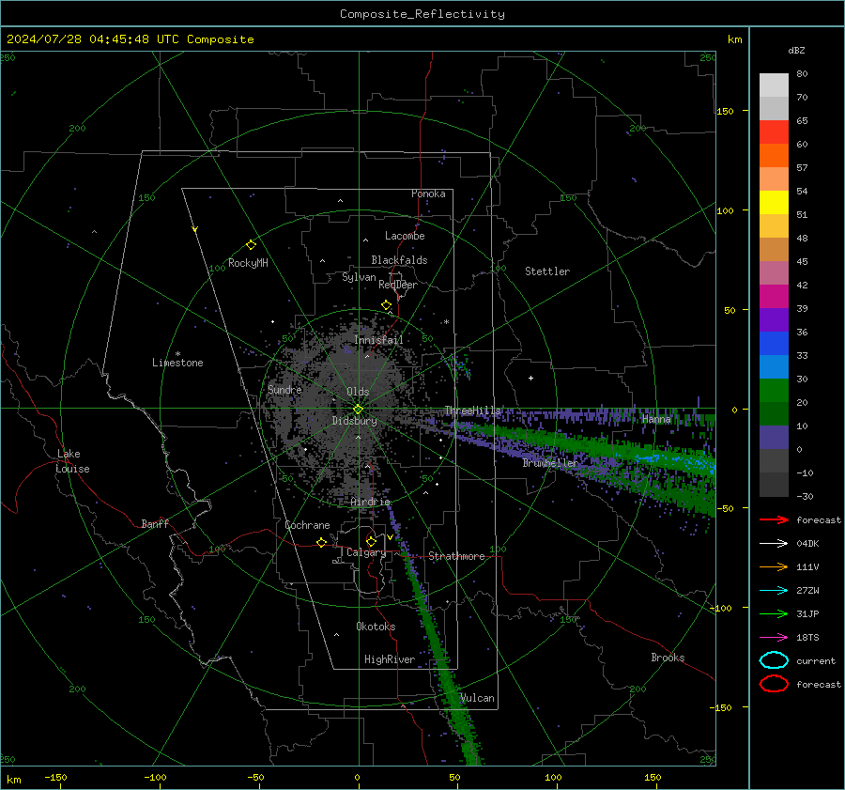Click the yellow diamond marker above RedDeer label
Screen dimensions: 845x790
click(x=386, y=305)
